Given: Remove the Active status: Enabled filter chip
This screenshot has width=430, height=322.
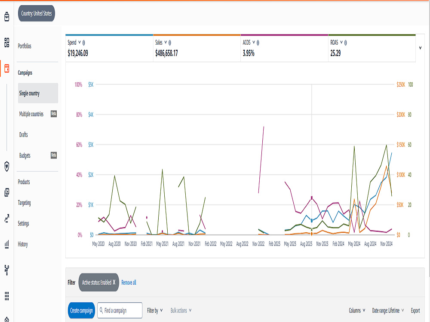Looking at the screenshot, I should click(114, 283).
